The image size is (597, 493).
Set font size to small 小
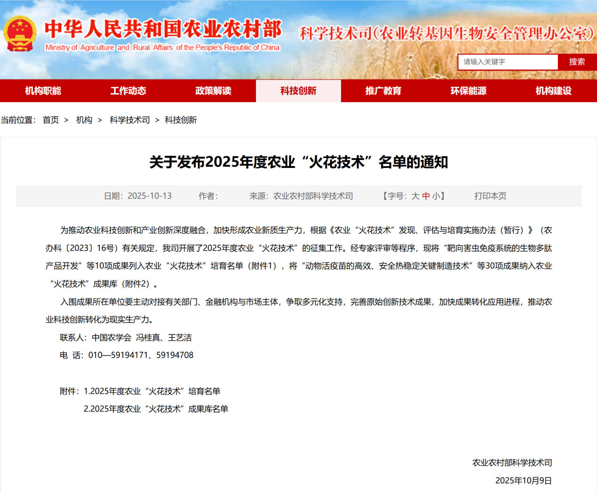click(436, 196)
